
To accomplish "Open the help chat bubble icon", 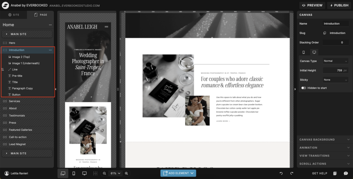I will pyautogui.click(x=346, y=174).
